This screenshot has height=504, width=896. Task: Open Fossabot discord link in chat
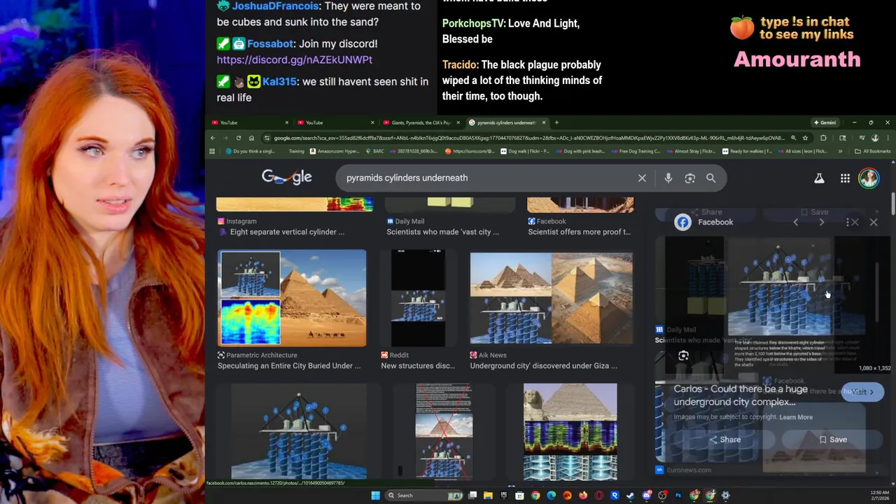(x=295, y=60)
